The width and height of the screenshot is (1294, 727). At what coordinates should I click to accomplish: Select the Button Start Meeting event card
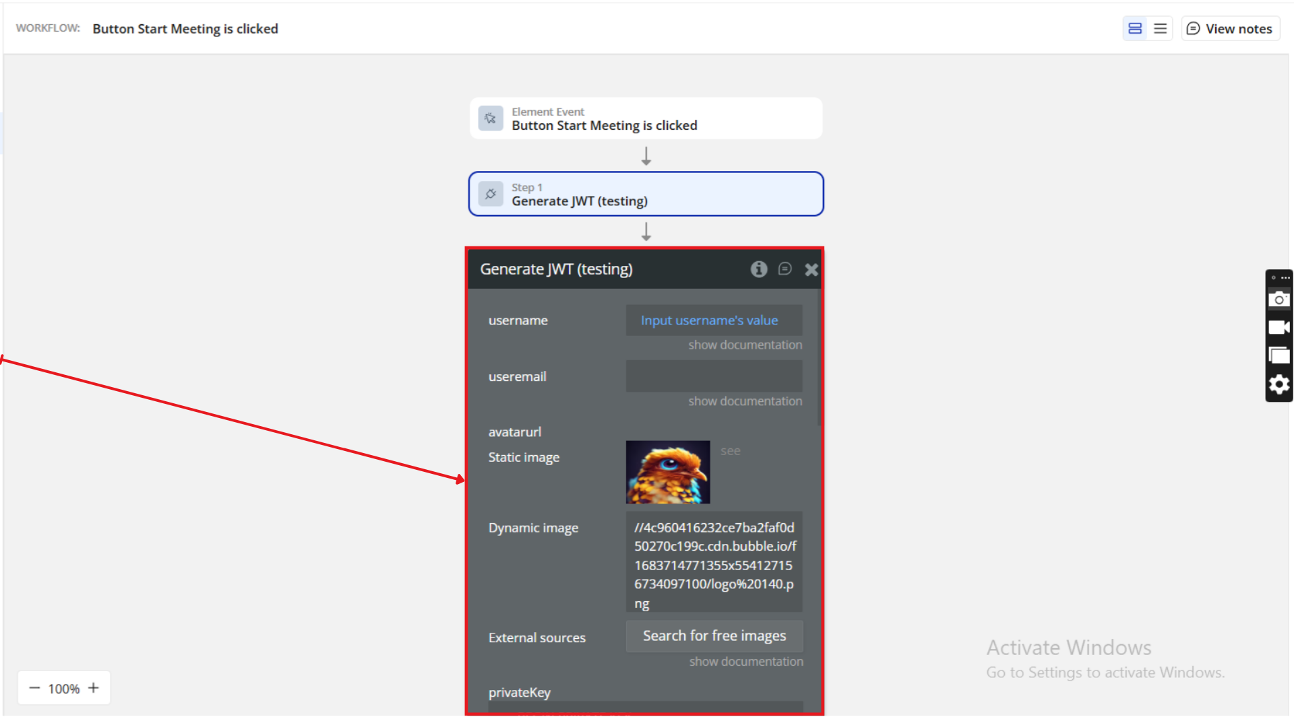pyautogui.click(x=646, y=119)
